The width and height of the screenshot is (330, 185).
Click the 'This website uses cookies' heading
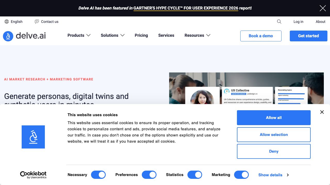click(x=93, y=115)
